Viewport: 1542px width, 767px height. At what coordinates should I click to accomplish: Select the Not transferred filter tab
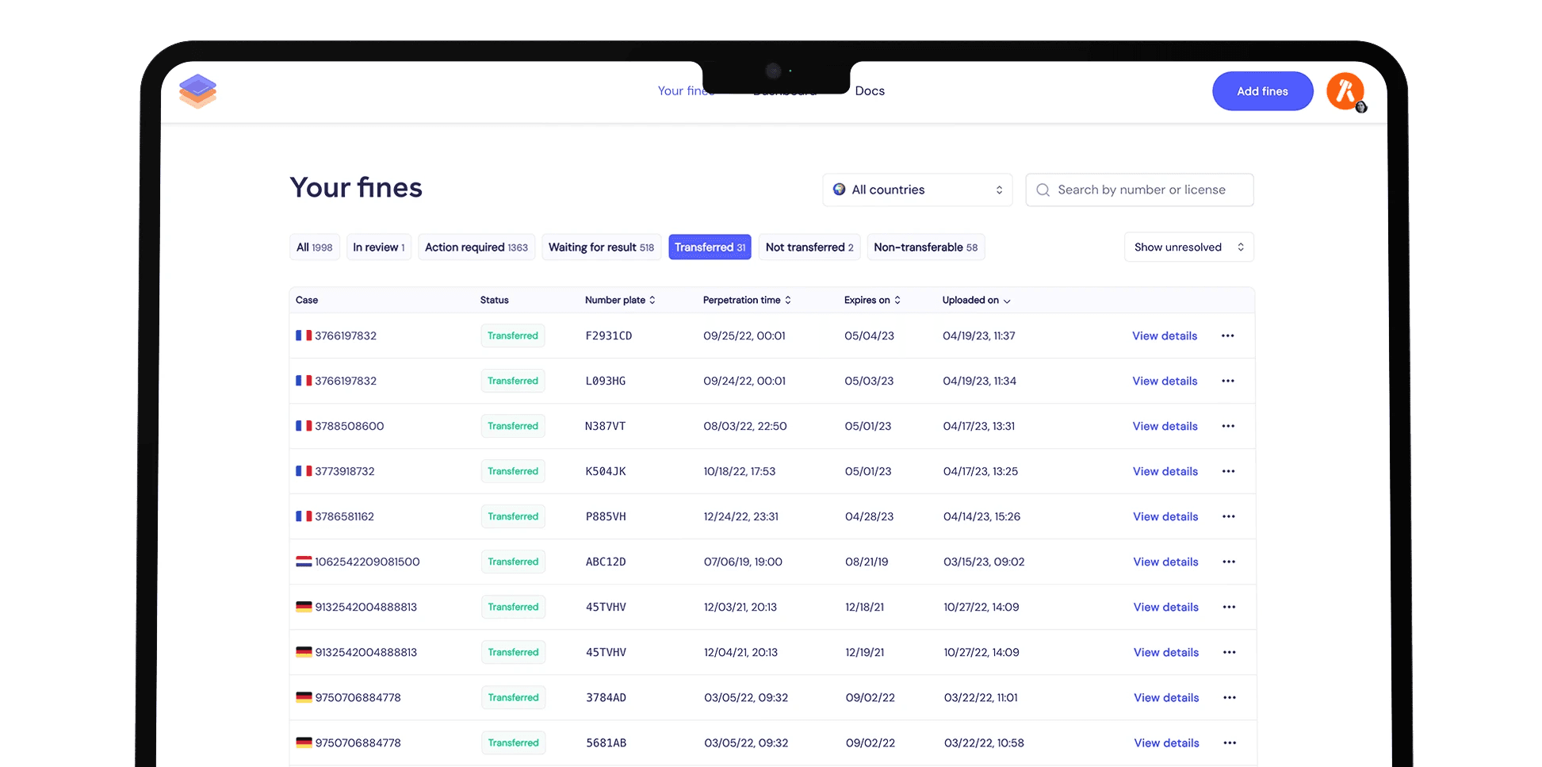809,247
